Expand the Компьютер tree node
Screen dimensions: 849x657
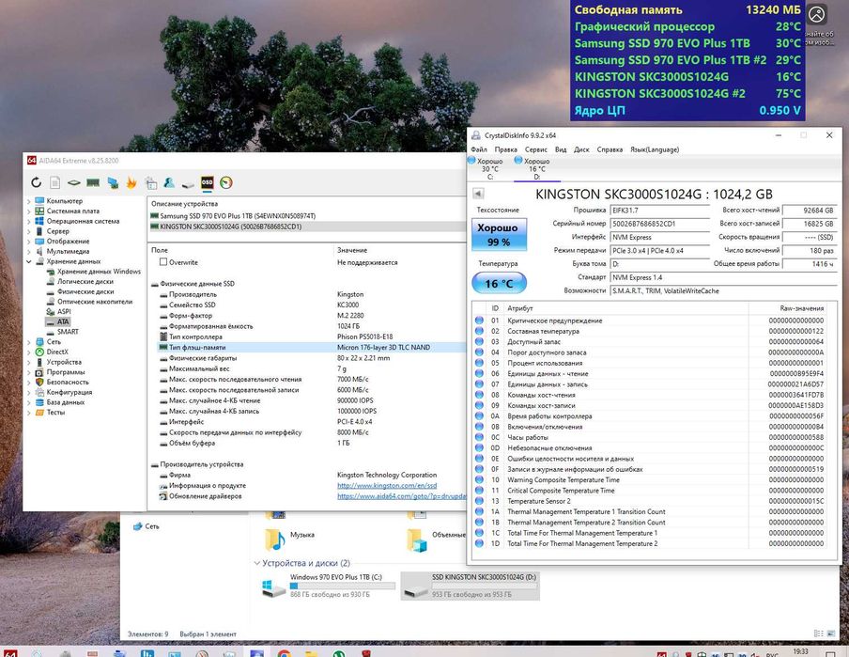pyautogui.click(x=29, y=201)
